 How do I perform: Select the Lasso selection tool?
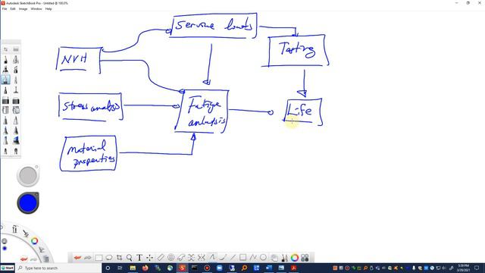pos(109,258)
